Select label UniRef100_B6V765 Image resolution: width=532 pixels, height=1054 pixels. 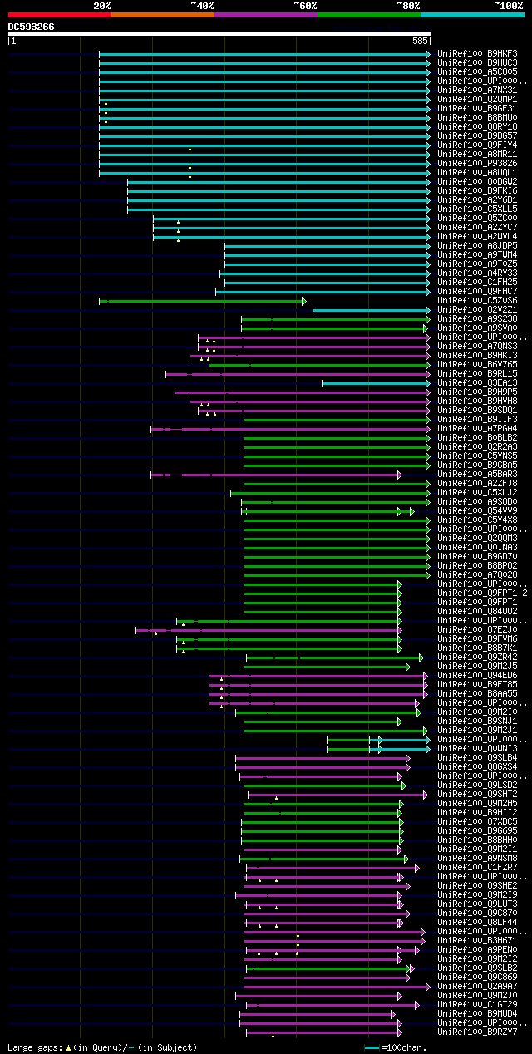click(x=477, y=365)
